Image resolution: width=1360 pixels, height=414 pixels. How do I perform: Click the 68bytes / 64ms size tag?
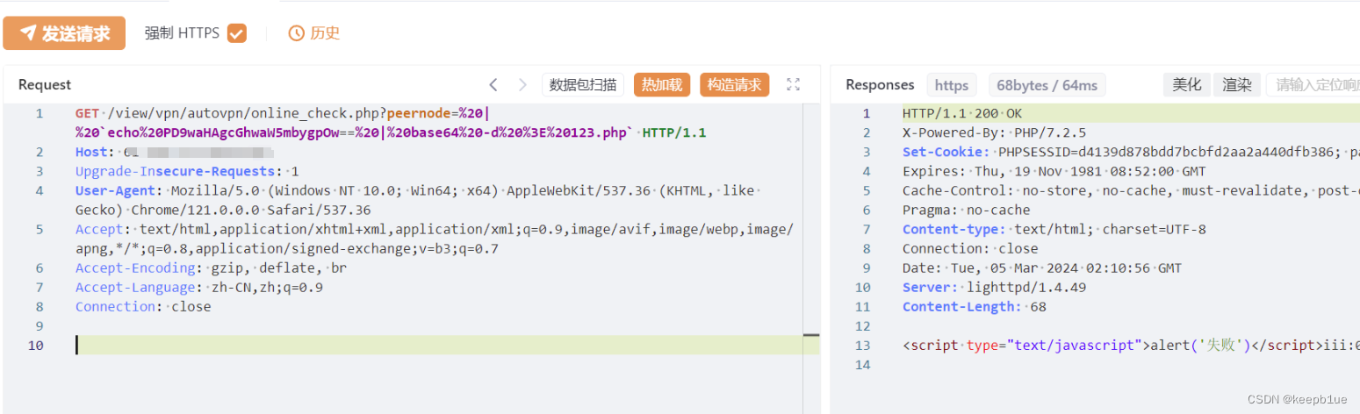(x=1047, y=85)
